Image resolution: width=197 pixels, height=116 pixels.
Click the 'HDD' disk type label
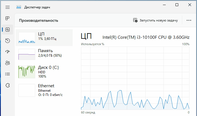(42, 72)
